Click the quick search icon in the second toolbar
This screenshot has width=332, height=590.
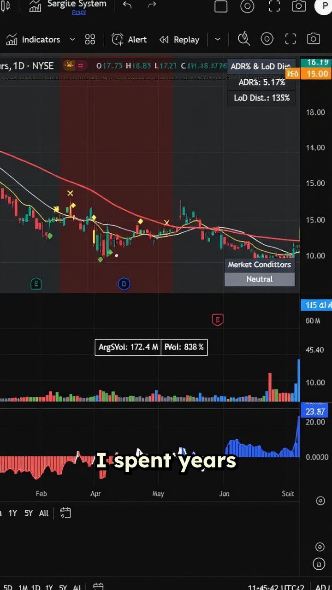243,39
